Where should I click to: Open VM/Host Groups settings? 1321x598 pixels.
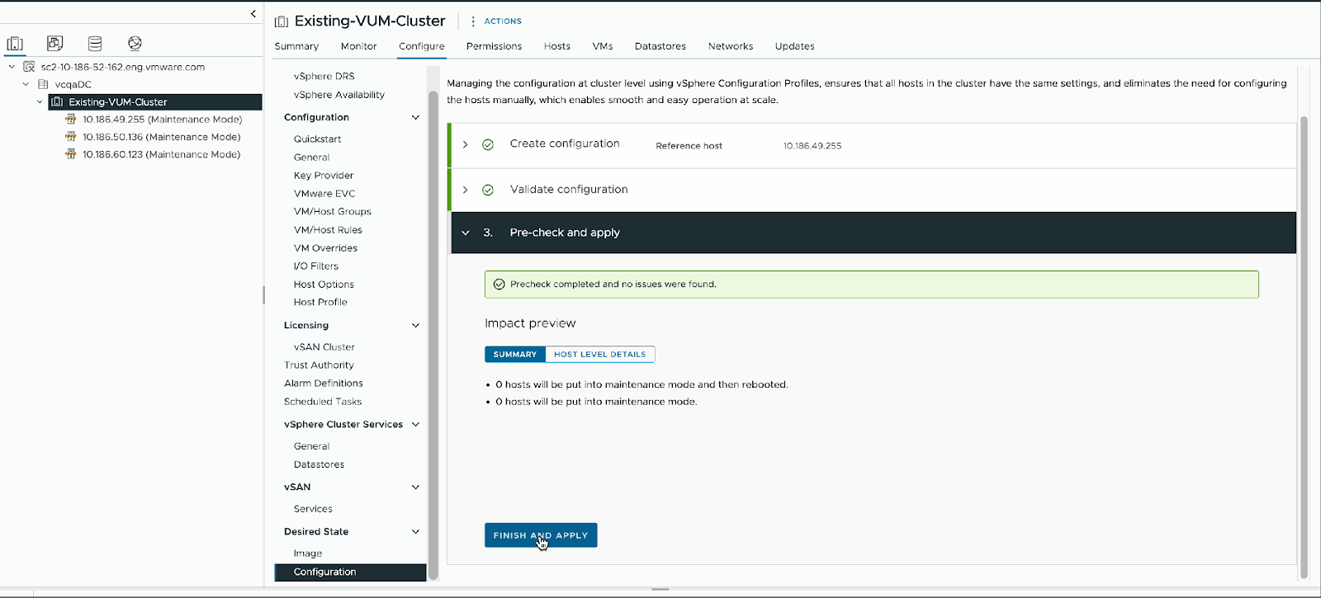(333, 212)
